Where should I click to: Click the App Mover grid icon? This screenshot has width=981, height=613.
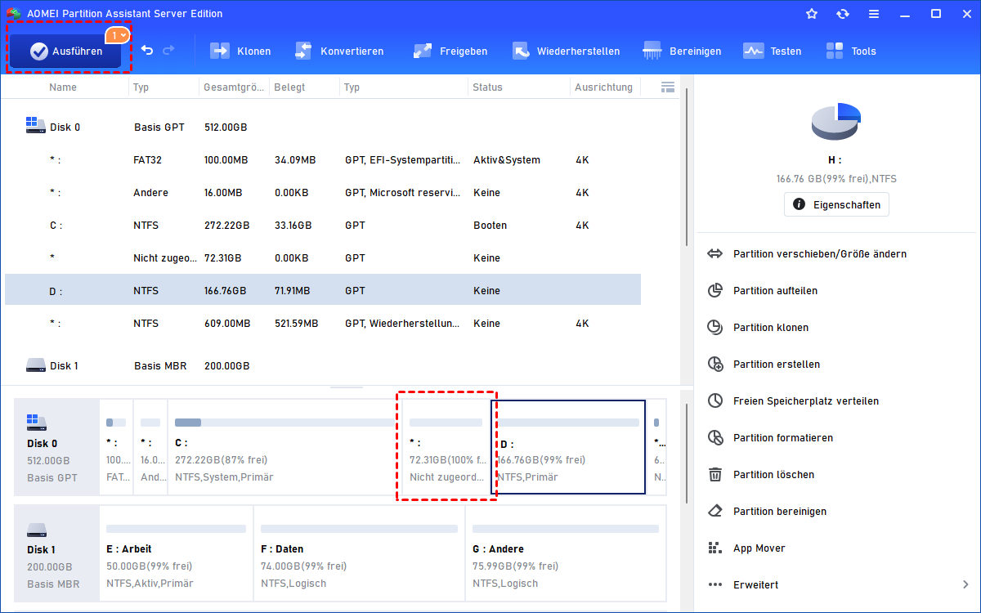[x=715, y=548]
